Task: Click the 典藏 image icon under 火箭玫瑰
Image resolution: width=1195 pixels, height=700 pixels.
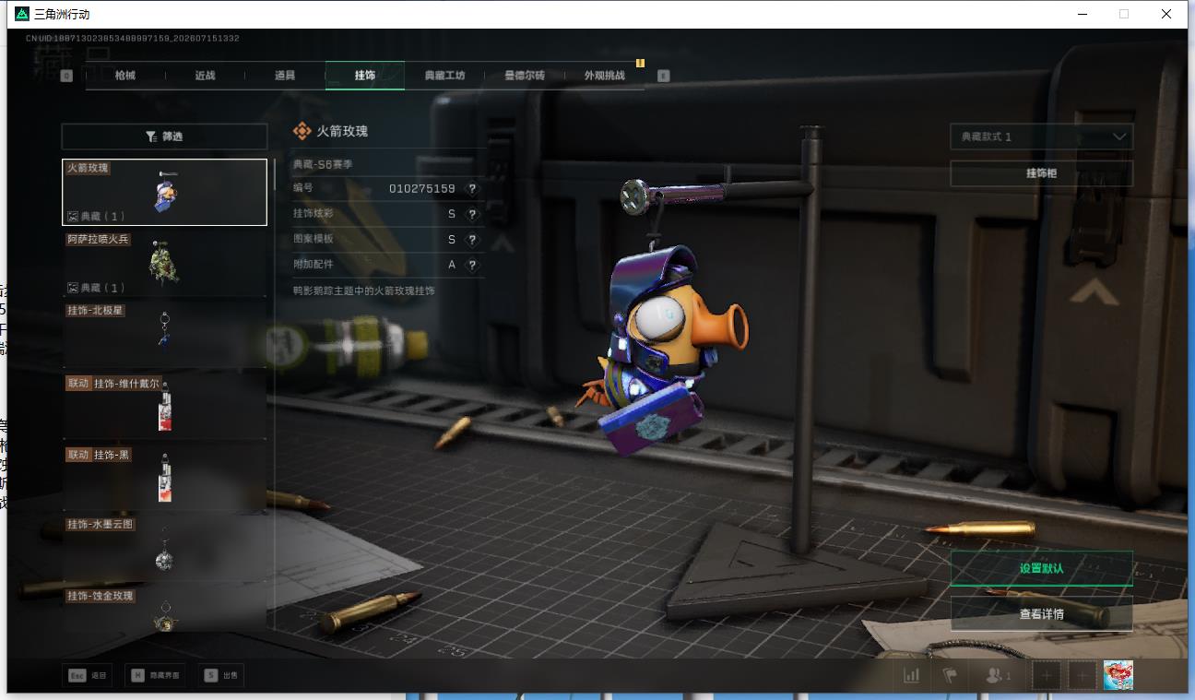Action: (73, 217)
